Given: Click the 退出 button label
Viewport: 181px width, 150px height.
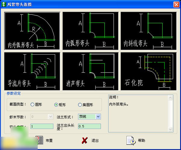Looking at the screenshot, I should click(x=95, y=141).
